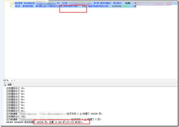Click the 处理了 282288 页 message line
The image size is (179, 127).
(54, 114)
